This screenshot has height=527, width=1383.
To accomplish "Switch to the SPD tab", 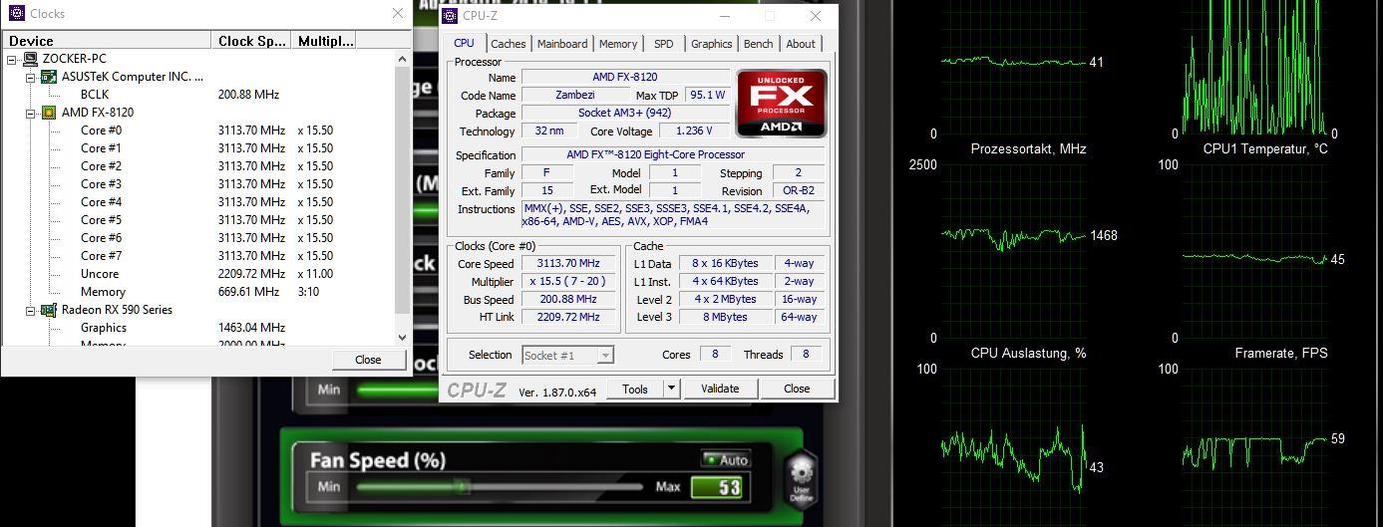I will (x=663, y=44).
